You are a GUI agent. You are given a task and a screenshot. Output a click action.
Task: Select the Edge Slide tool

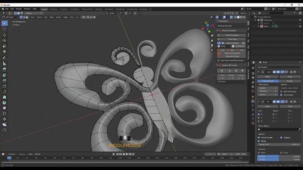tap(4, 113)
